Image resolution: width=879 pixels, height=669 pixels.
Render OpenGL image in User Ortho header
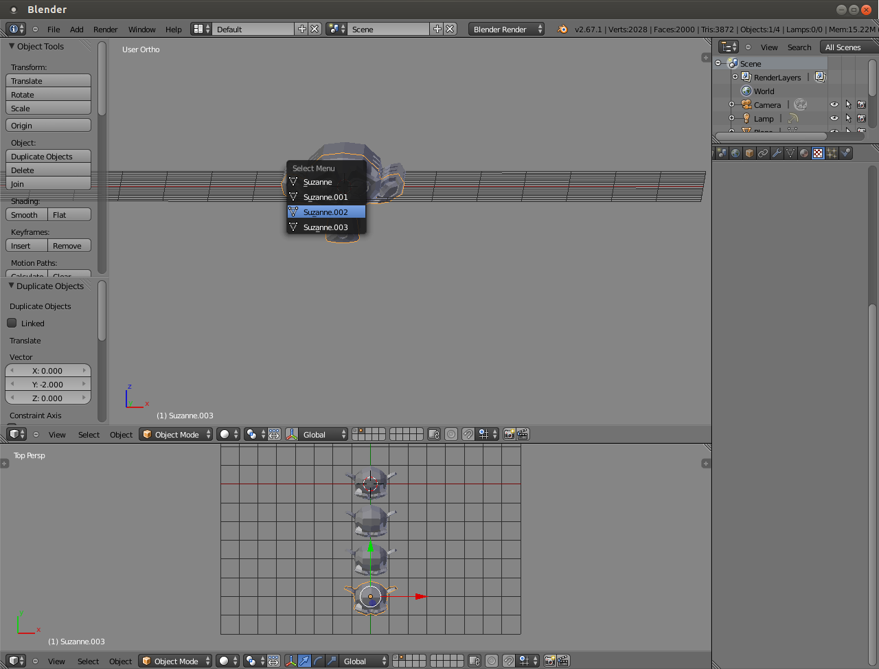[x=509, y=434]
